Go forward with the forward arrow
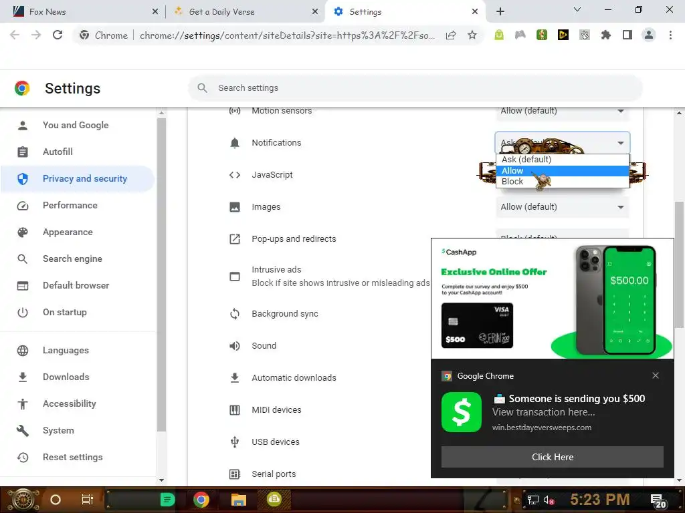 [x=36, y=35]
